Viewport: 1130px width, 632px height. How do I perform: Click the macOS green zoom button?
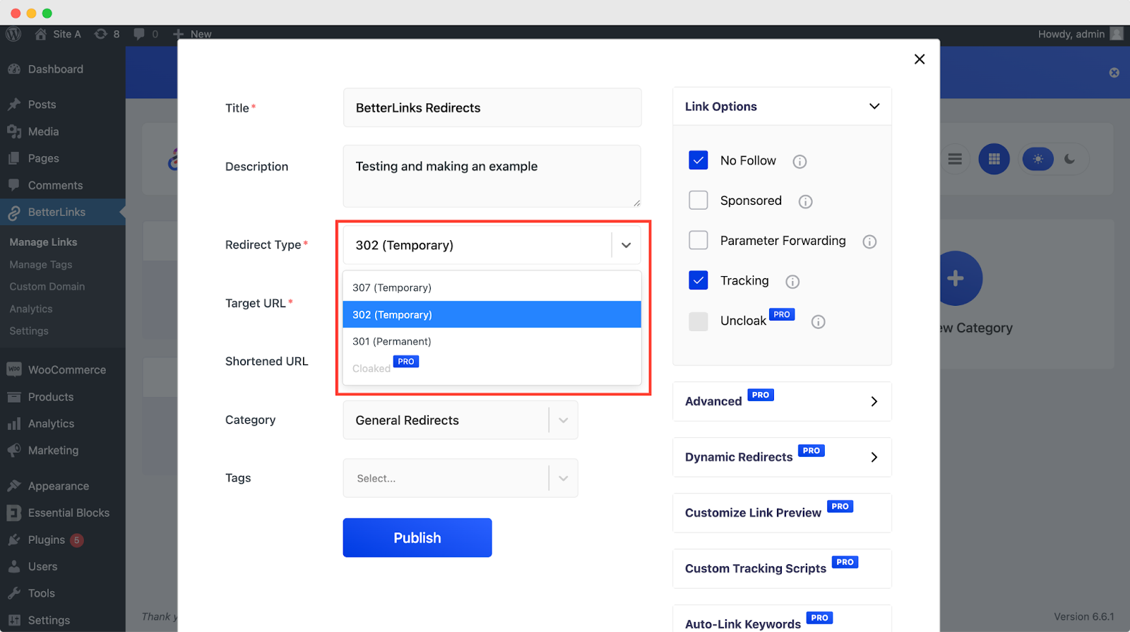[47, 13]
